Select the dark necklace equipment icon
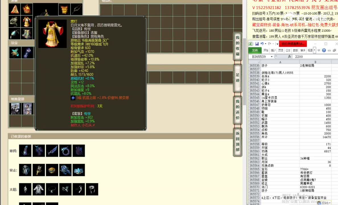Image resolution: width=338 pixels, height=205 pixels. [x=77, y=9]
